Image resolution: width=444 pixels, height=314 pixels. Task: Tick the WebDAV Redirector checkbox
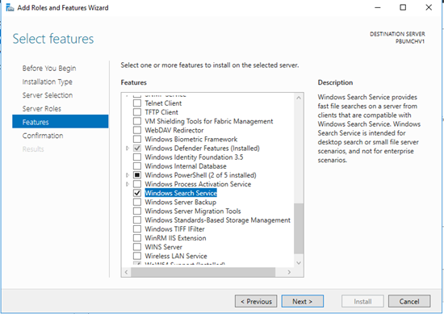pos(137,130)
